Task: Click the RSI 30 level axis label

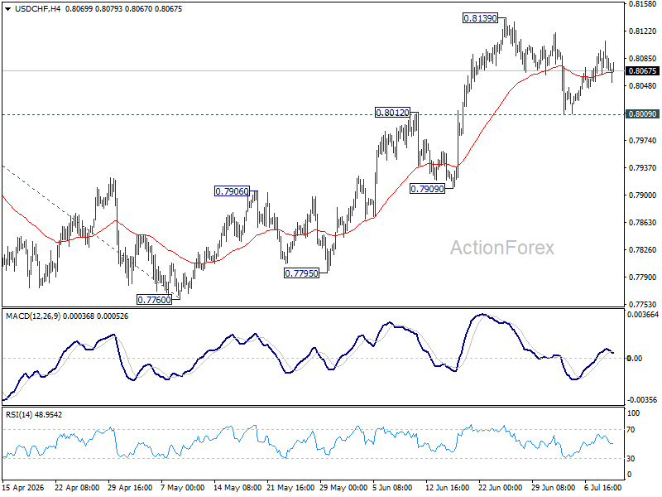Action: [631, 459]
